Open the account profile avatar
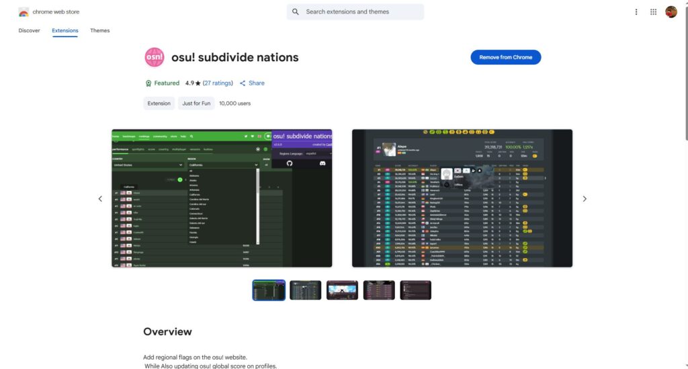This screenshot has height=369, width=688. [x=671, y=12]
